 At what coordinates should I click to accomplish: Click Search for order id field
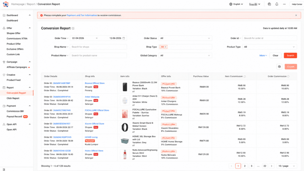(270, 38)
